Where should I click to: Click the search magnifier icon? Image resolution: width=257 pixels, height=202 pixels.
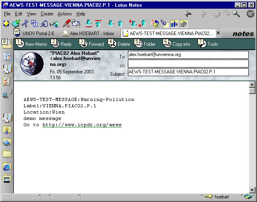pyautogui.click(x=236, y=14)
